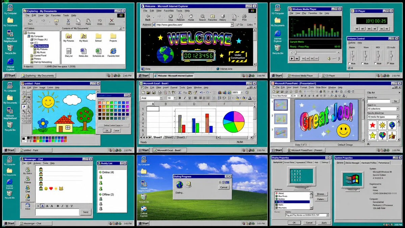Viewport: 405px width, 228px height.
Task: Open the Display monitor dropdown in Display Properties
Action: pyautogui.click(x=327, y=215)
